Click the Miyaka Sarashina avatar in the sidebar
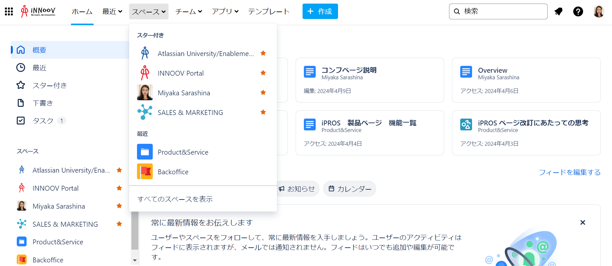The height and width of the screenshot is (266, 612). [x=22, y=206]
